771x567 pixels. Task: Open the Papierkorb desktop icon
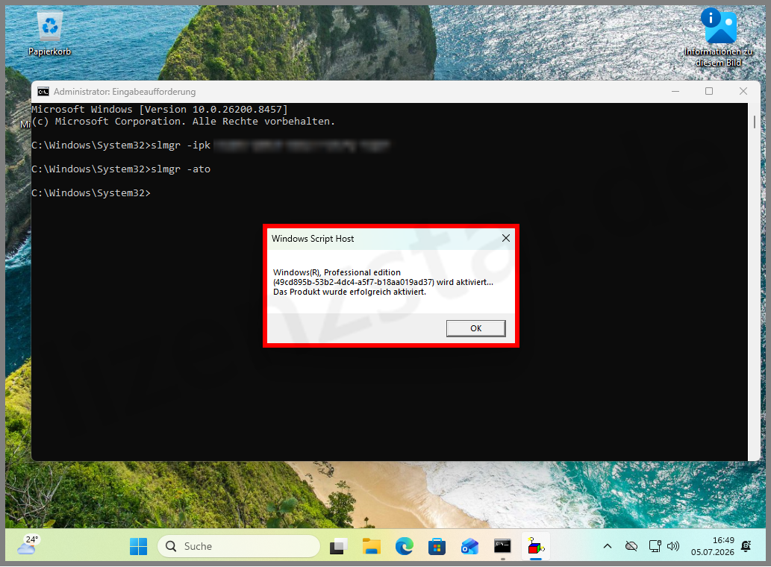pos(50,34)
